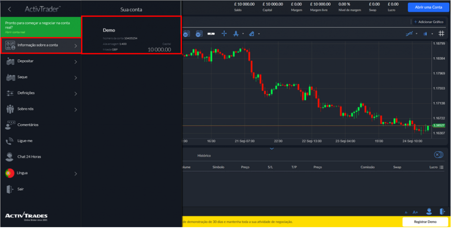Open the triangle ruler tool dropdown arrow
Viewport: 451px width, 228px height.
coord(259,34)
